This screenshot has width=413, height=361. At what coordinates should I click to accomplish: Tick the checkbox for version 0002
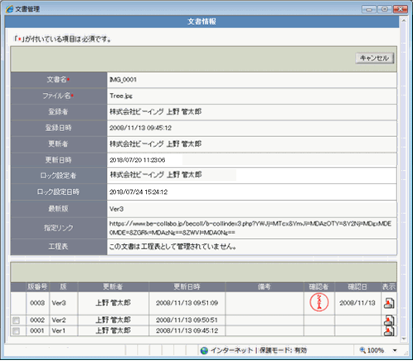tap(16, 320)
